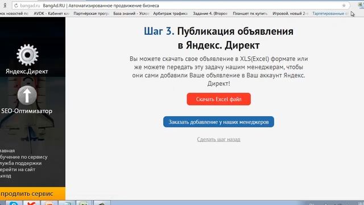
Task: Click 'Перейти на сайт' sidebar link
Action: pos(18,170)
